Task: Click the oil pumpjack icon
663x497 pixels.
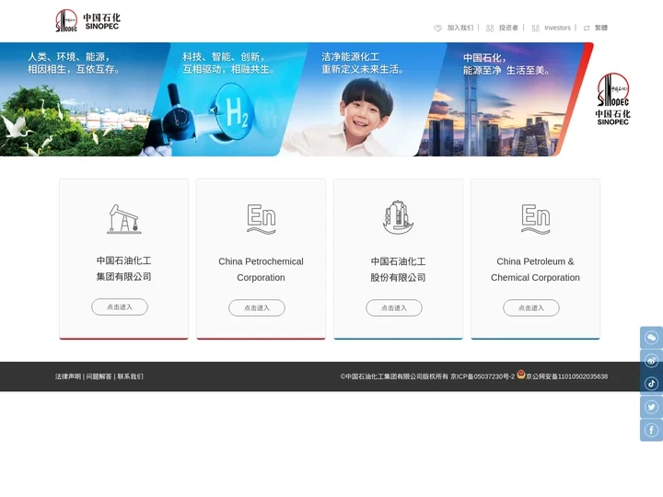Action: 124,219
